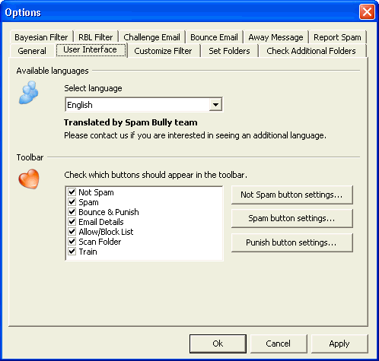Click the blue people languages icon
This screenshot has height=361, width=379.
(x=29, y=93)
